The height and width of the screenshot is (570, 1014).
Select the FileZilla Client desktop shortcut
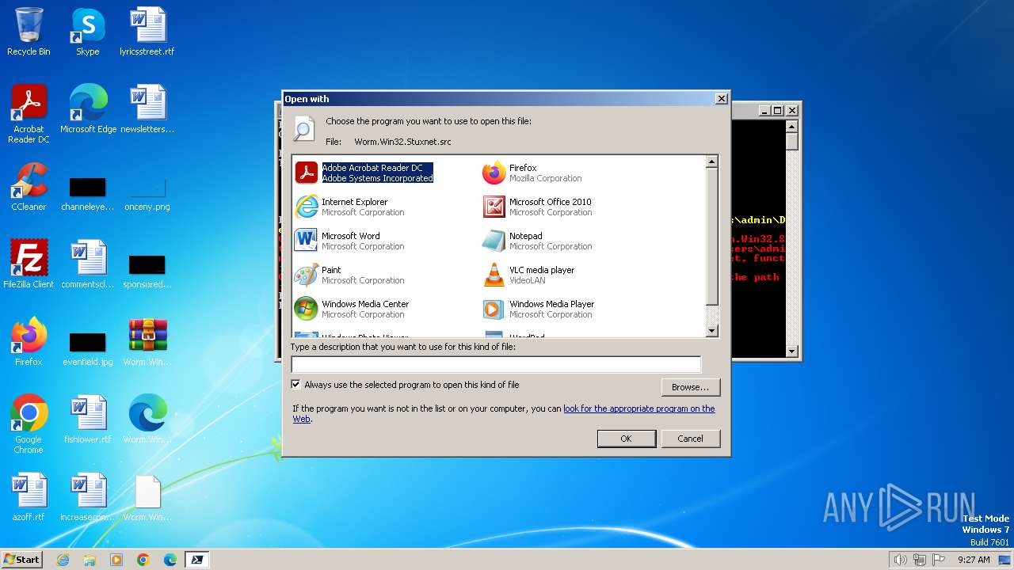29,264
